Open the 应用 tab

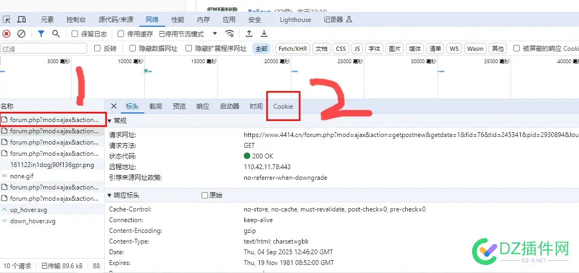click(229, 20)
